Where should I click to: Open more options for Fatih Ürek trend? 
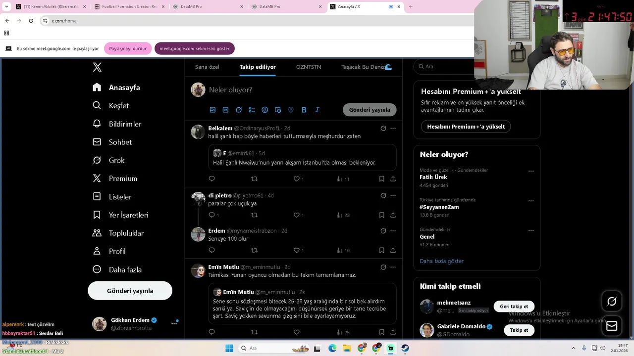[531, 171]
